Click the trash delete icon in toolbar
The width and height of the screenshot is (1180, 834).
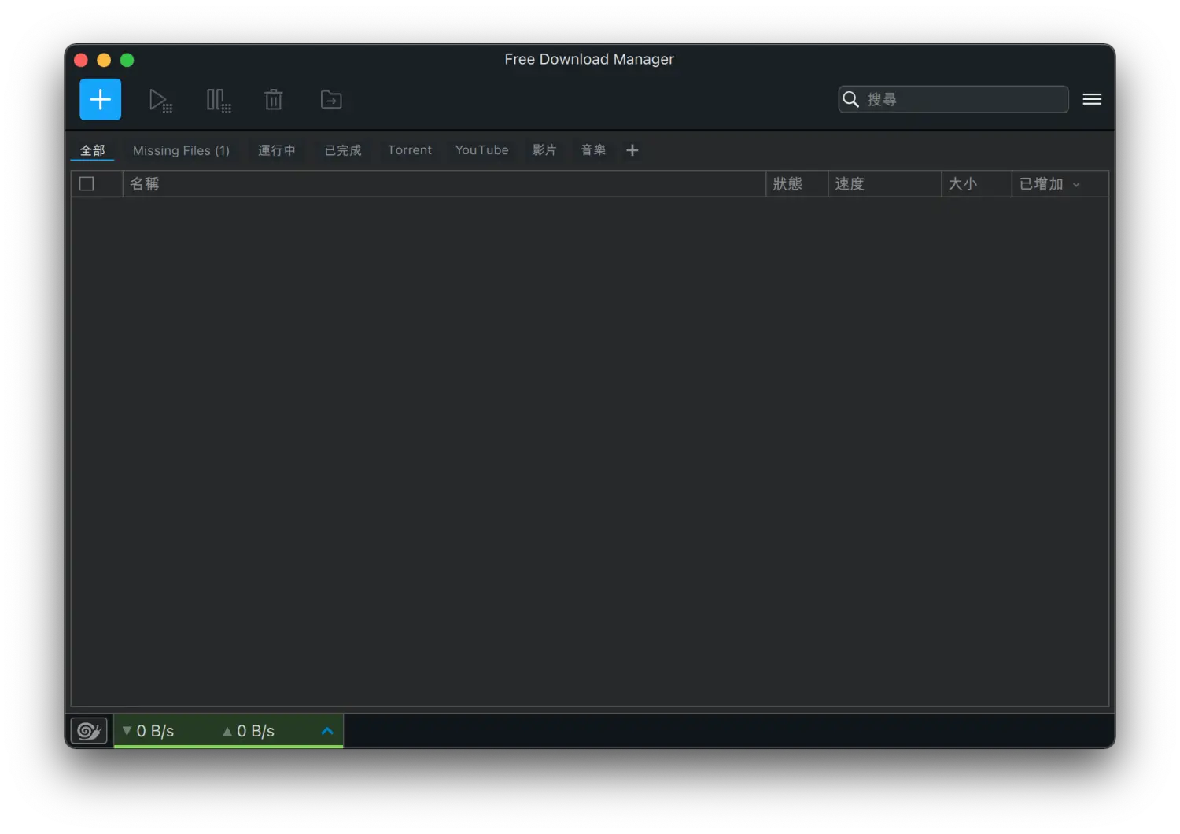pyautogui.click(x=273, y=100)
